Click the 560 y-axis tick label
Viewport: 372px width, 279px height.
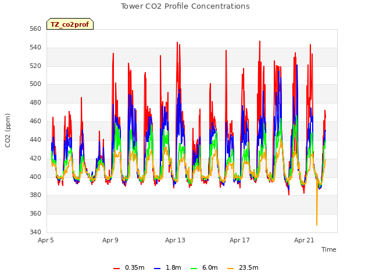35,29
